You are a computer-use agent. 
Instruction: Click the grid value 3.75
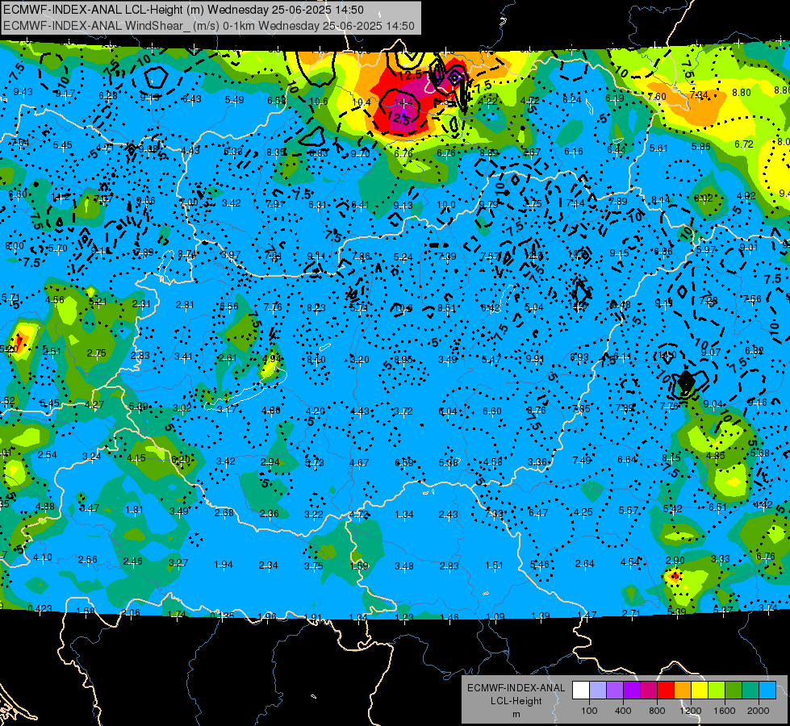click(313, 565)
